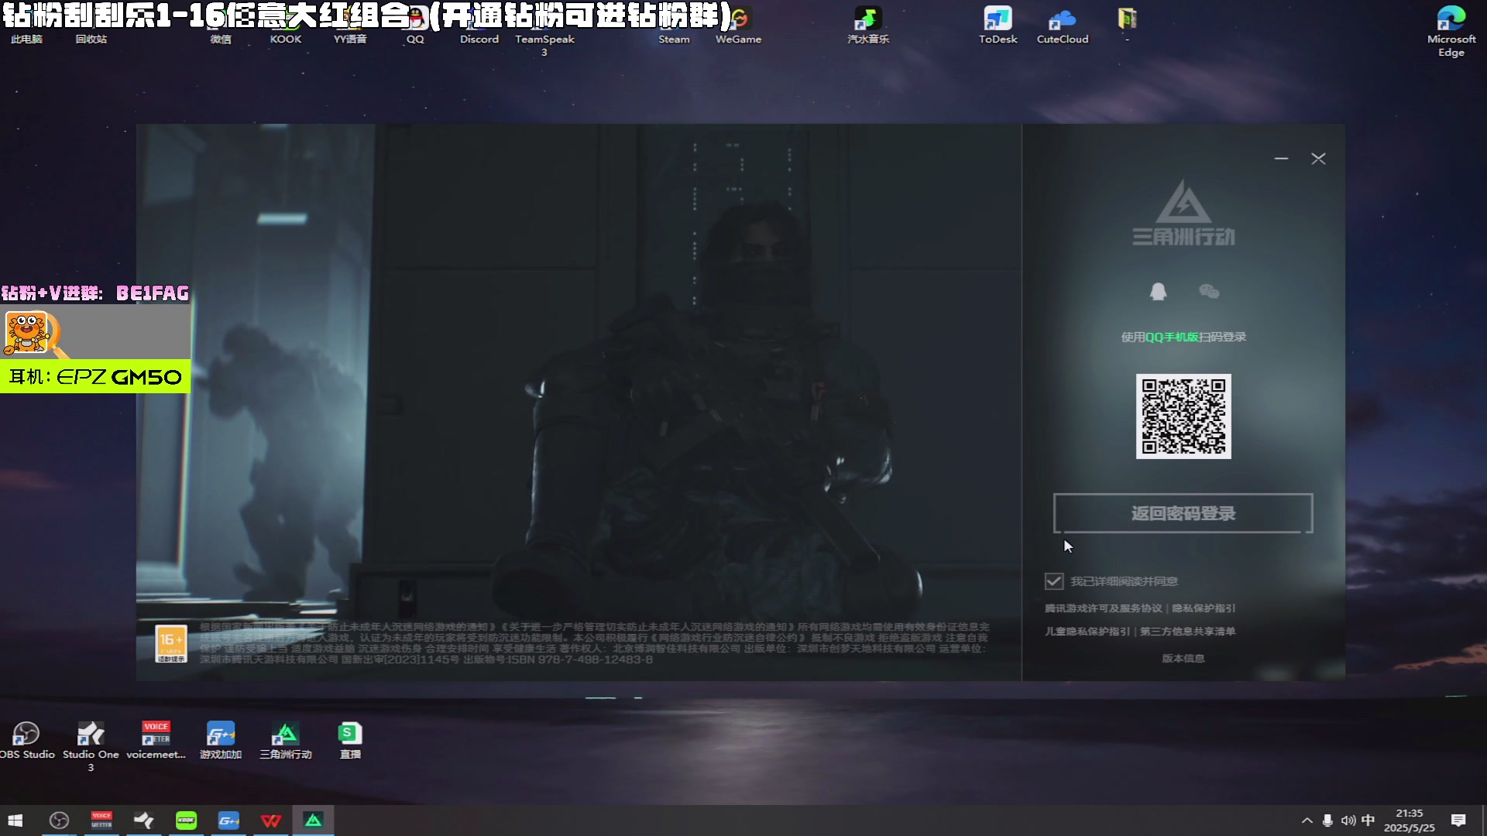The image size is (1487, 836).
Task: Click the crab avatar in the overlay
Action: 28,333
